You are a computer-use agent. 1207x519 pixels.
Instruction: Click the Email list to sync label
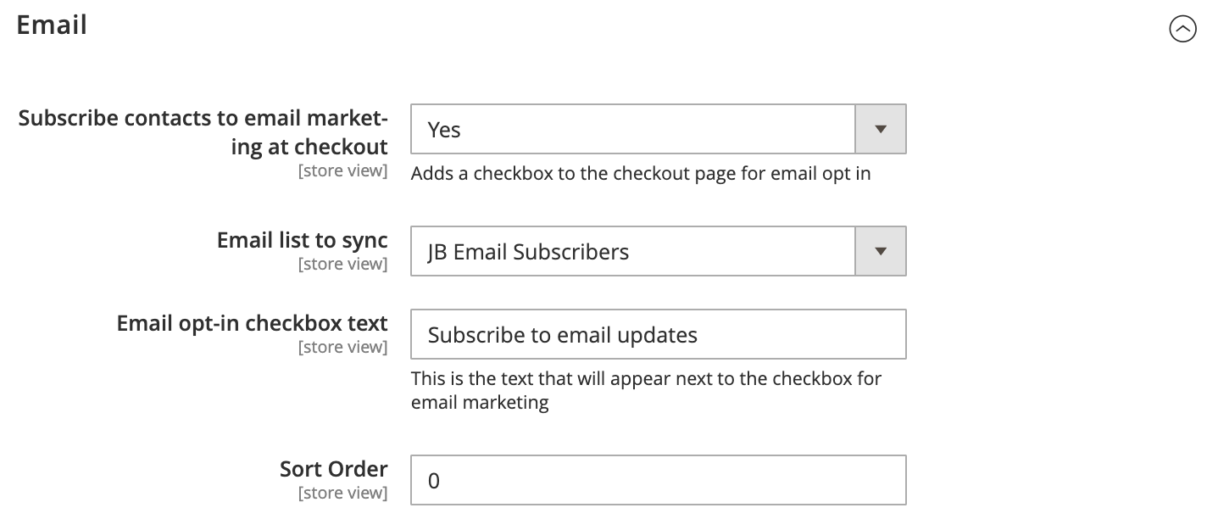click(302, 240)
